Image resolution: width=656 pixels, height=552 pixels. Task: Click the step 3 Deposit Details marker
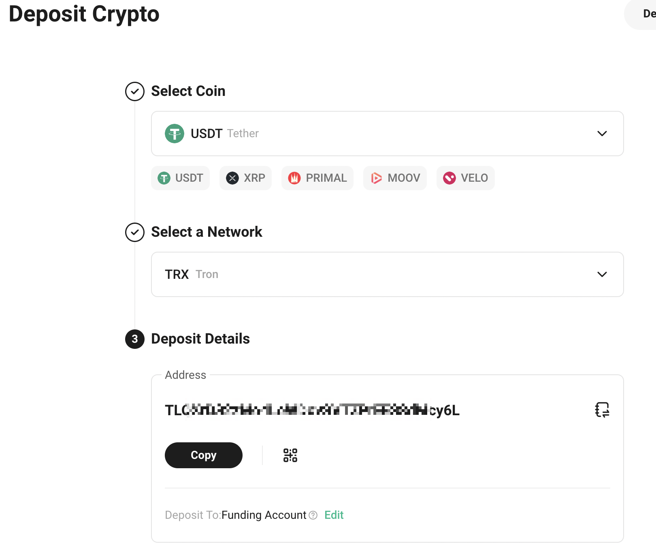[135, 339]
